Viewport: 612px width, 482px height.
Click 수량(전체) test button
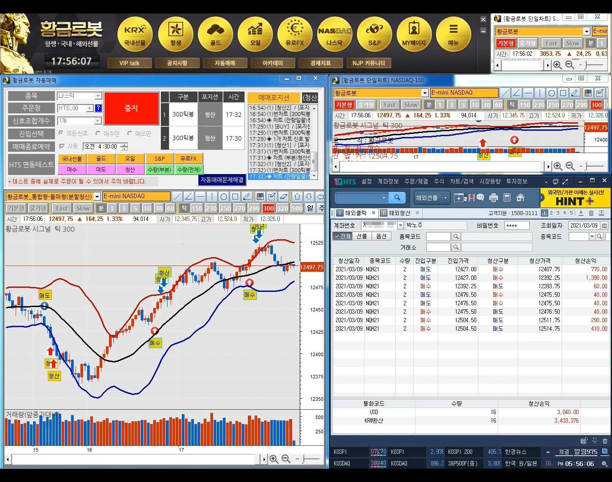[189, 170]
